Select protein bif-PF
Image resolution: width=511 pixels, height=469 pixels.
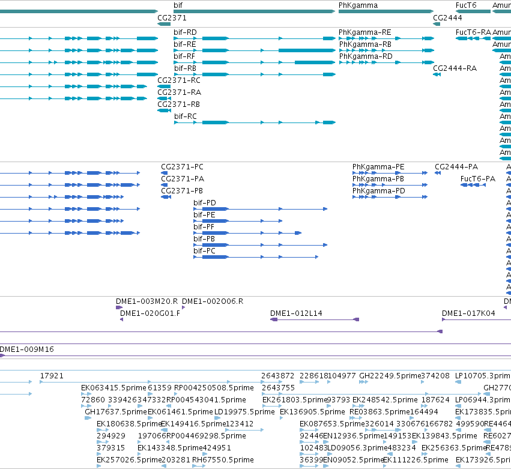247,233
